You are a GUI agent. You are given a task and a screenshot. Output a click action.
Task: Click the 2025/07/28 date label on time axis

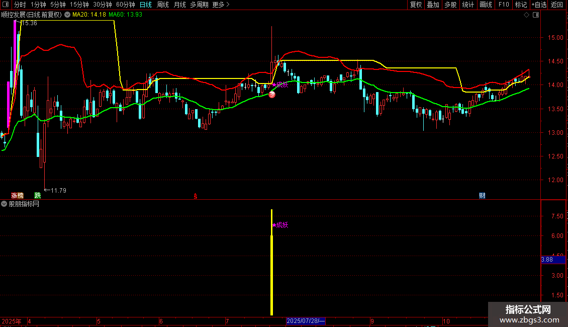(306, 321)
